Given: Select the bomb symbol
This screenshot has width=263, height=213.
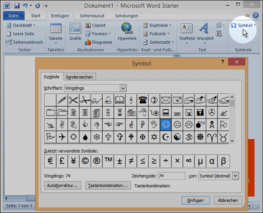Looking at the screenshot, I should point(200,125).
